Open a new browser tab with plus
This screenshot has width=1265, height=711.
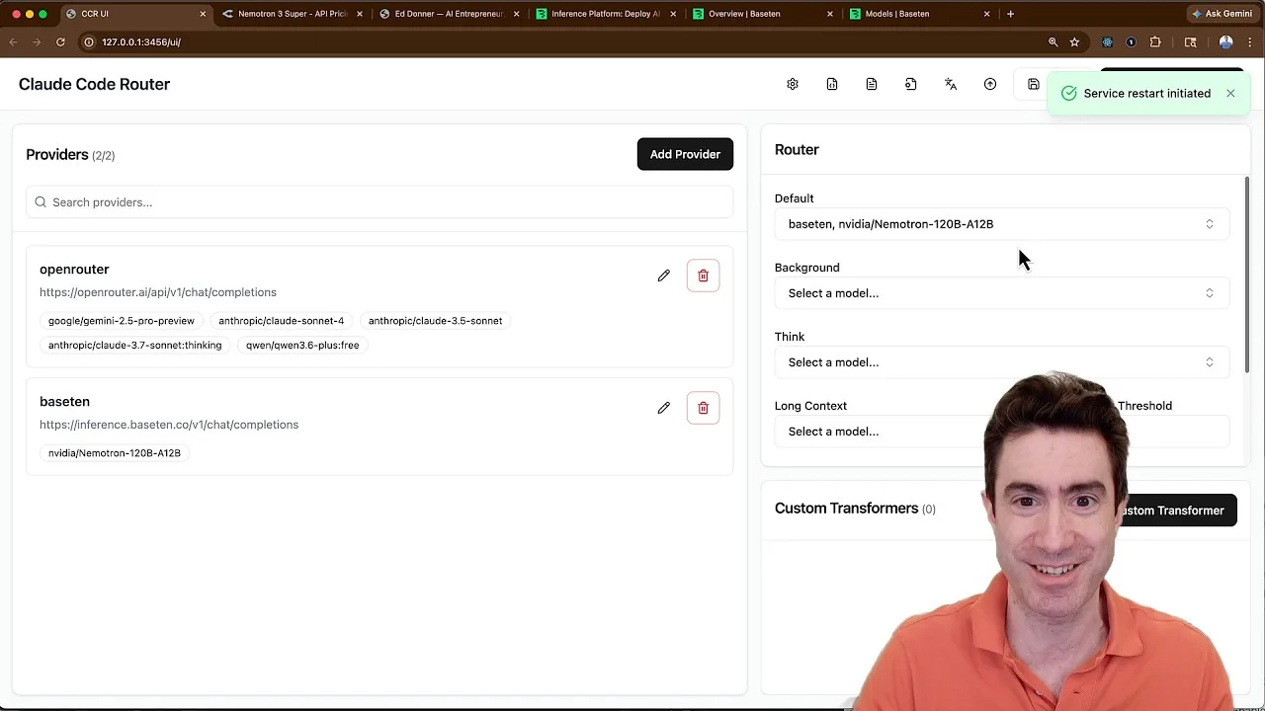[1010, 14]
